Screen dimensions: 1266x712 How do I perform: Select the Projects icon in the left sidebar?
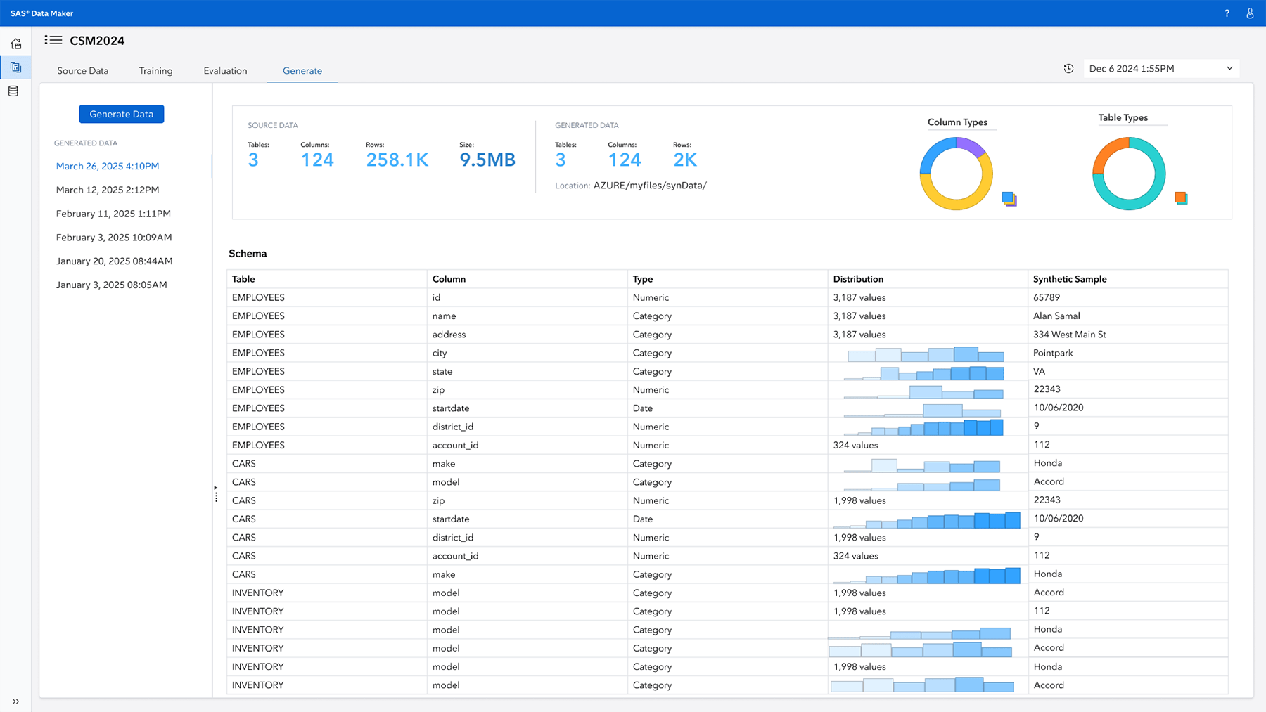point(15,67)
